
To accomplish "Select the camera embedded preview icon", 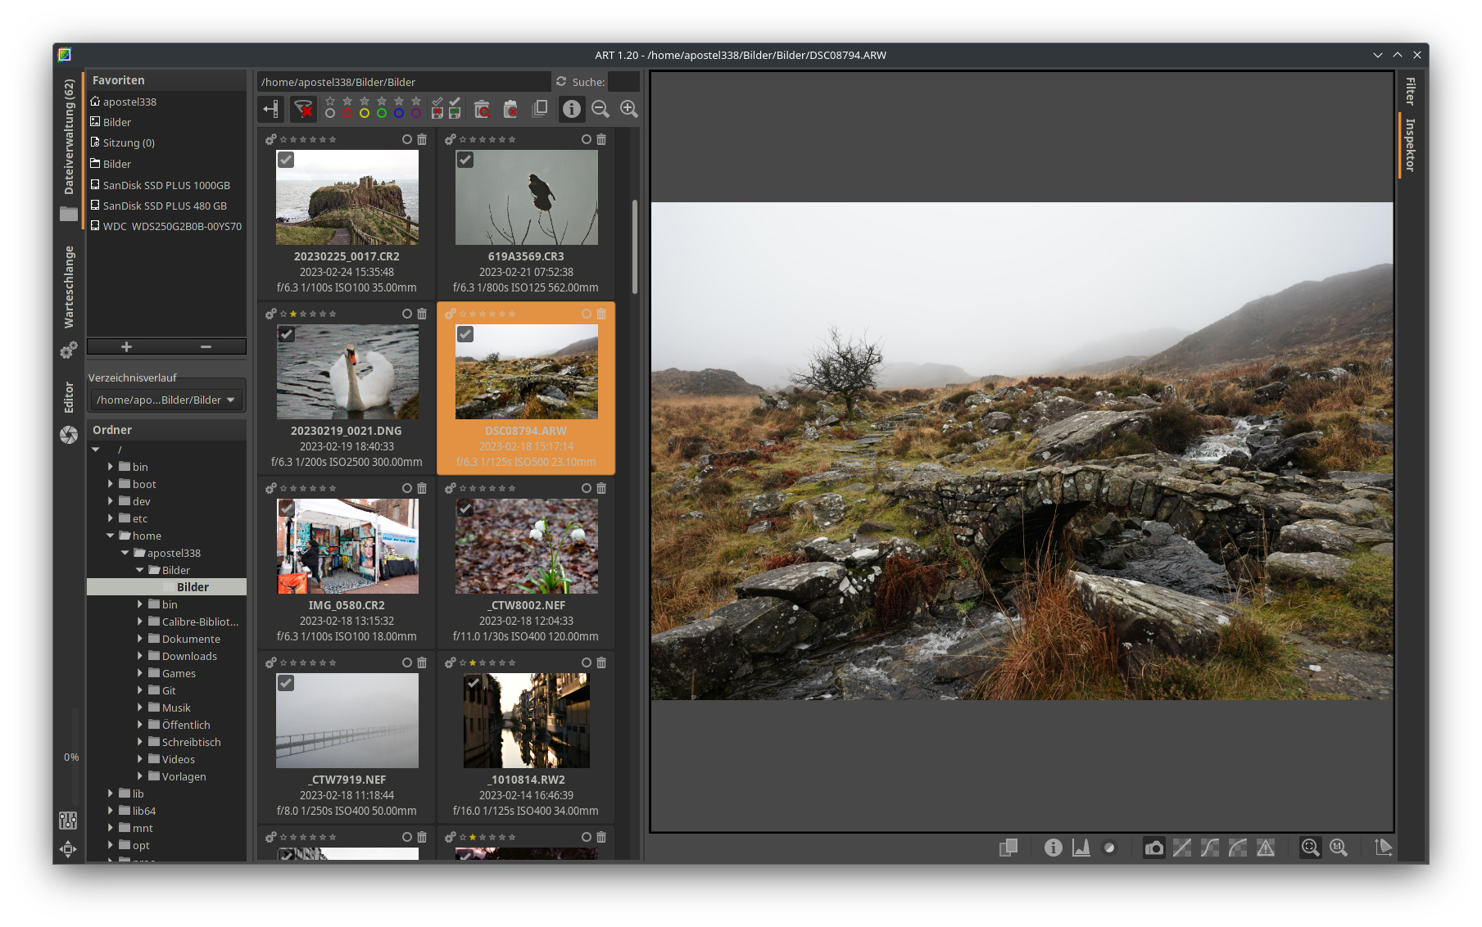I will coord(1153,848).
